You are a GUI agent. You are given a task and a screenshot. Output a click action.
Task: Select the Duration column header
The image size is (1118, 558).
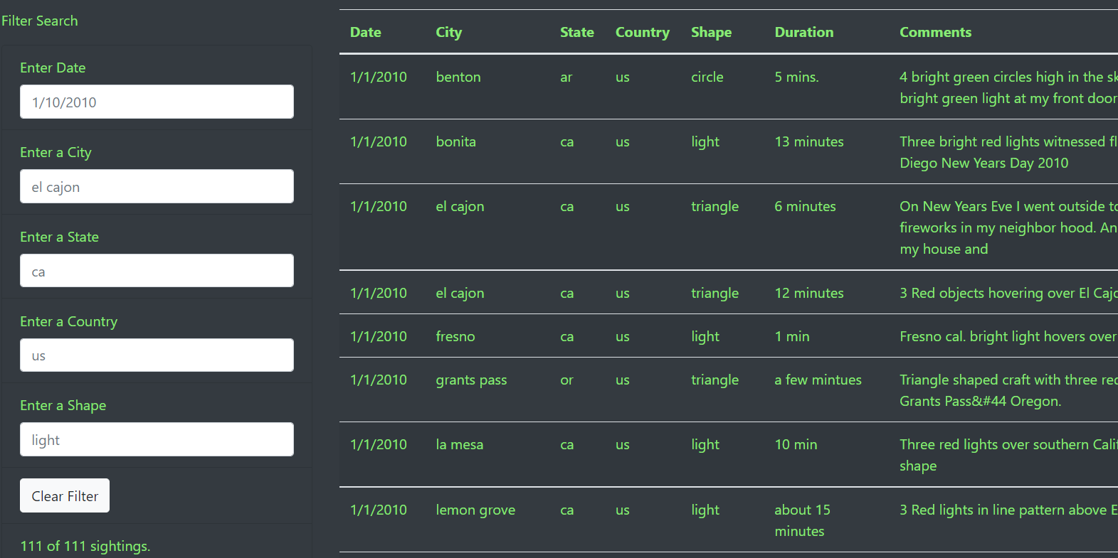point(803,32)
